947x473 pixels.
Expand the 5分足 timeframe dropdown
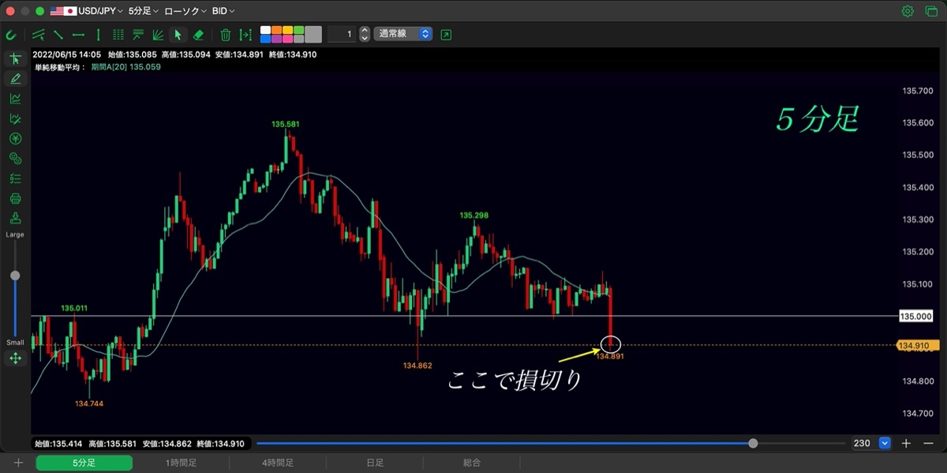pyautogui.click(x=143, y=11)
